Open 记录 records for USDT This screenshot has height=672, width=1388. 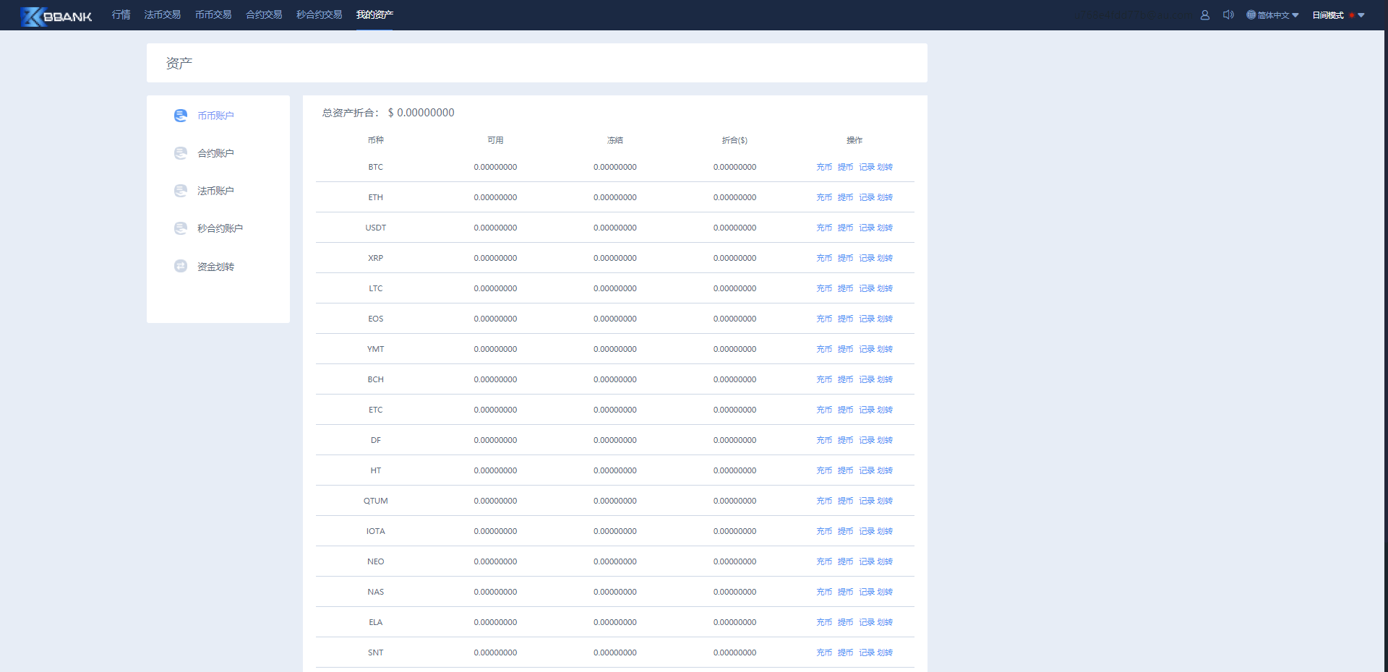pos(866,228)
